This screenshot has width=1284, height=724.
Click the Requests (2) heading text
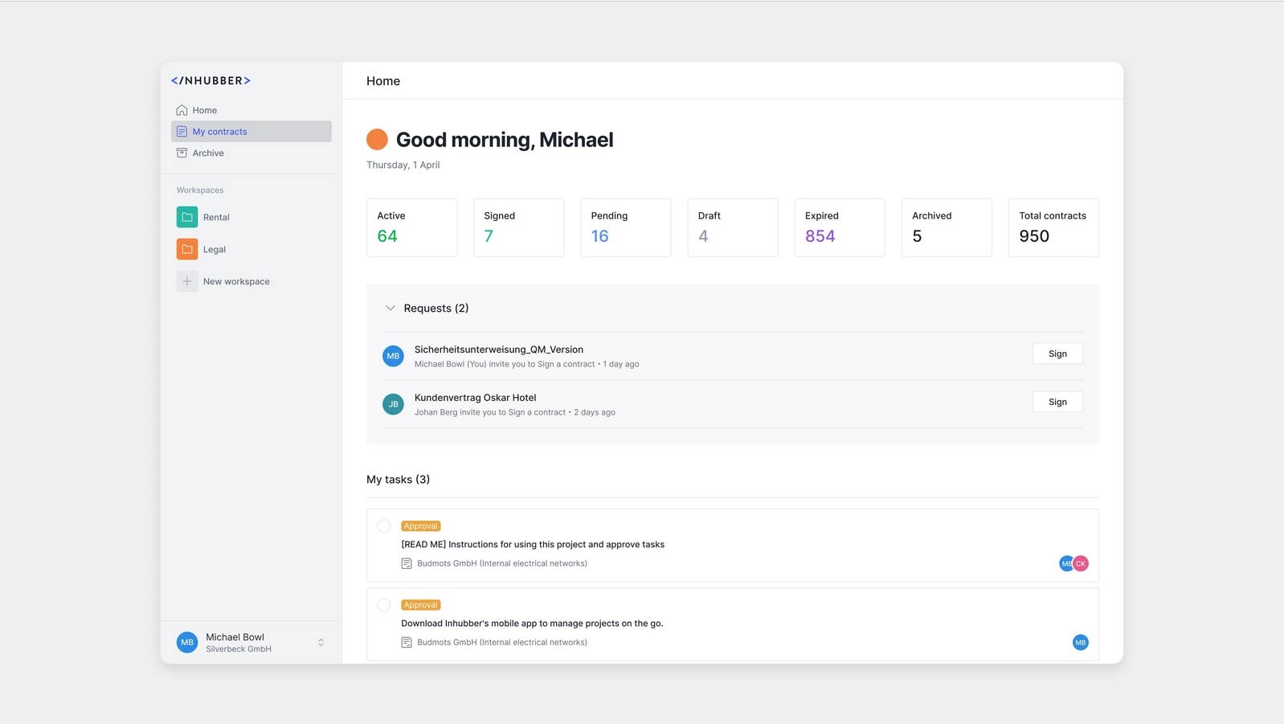click(436, 309)
